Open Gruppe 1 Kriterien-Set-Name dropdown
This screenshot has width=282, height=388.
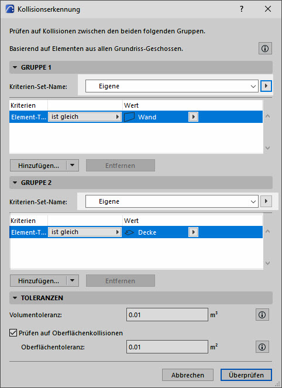pyautogui.click(x=172, y=86)
